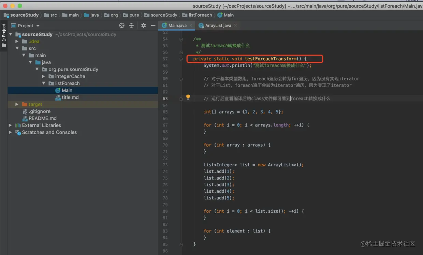423x255 pixels.
Task: Expand the integerCache package
Action: (43, 76)
